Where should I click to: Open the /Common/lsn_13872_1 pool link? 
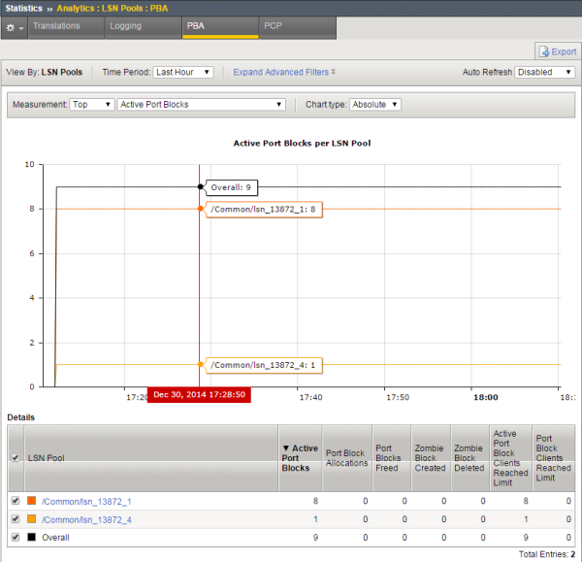(86, 501)
